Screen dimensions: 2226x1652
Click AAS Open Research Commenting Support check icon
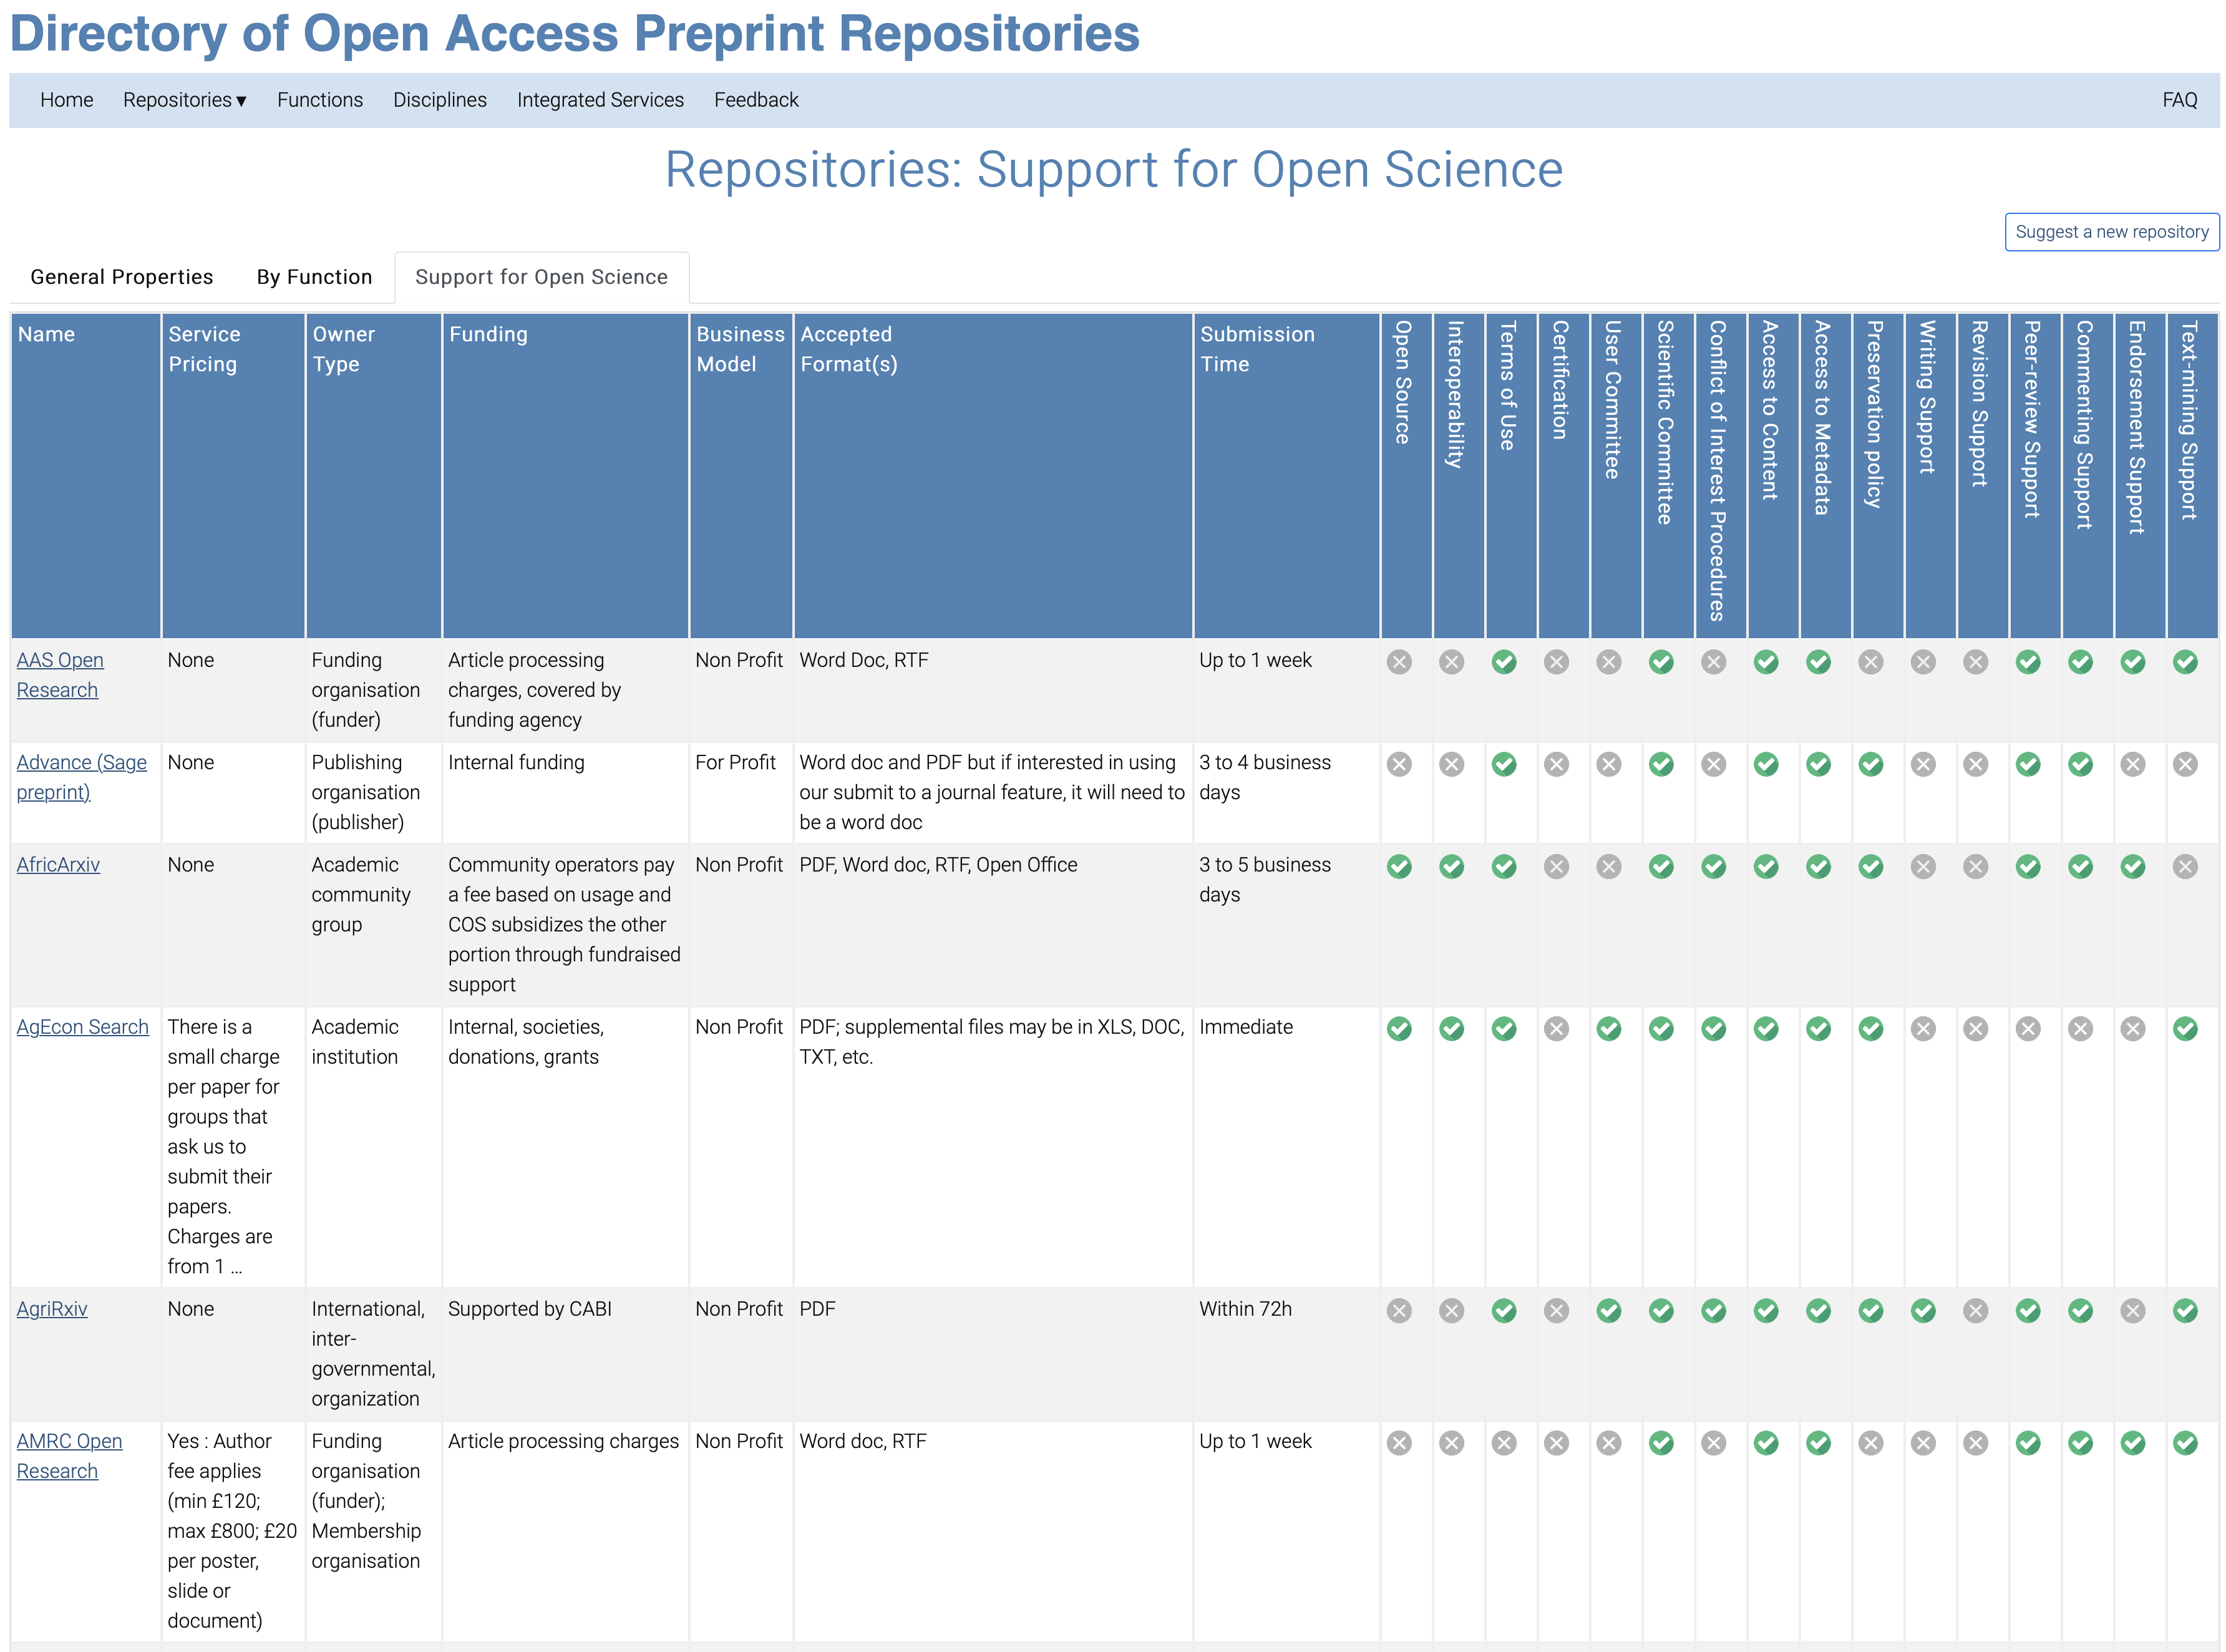pyautogui.click(x=2080, y=662)
